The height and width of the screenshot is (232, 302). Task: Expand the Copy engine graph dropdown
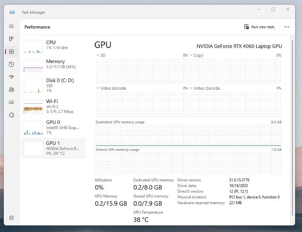click(x=196, y=55)
